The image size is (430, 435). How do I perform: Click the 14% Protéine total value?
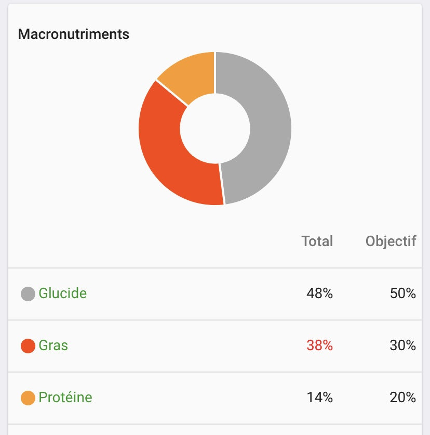click(319, 398)
